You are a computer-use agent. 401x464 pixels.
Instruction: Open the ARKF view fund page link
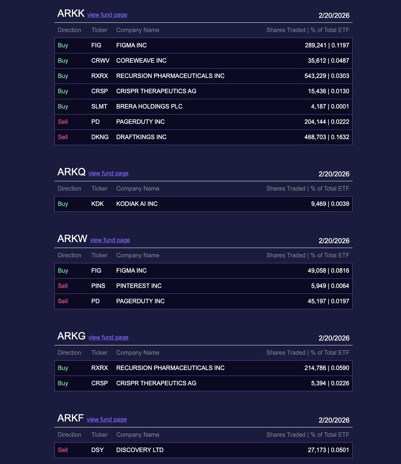pyautogui.click(x=107, y=420)
